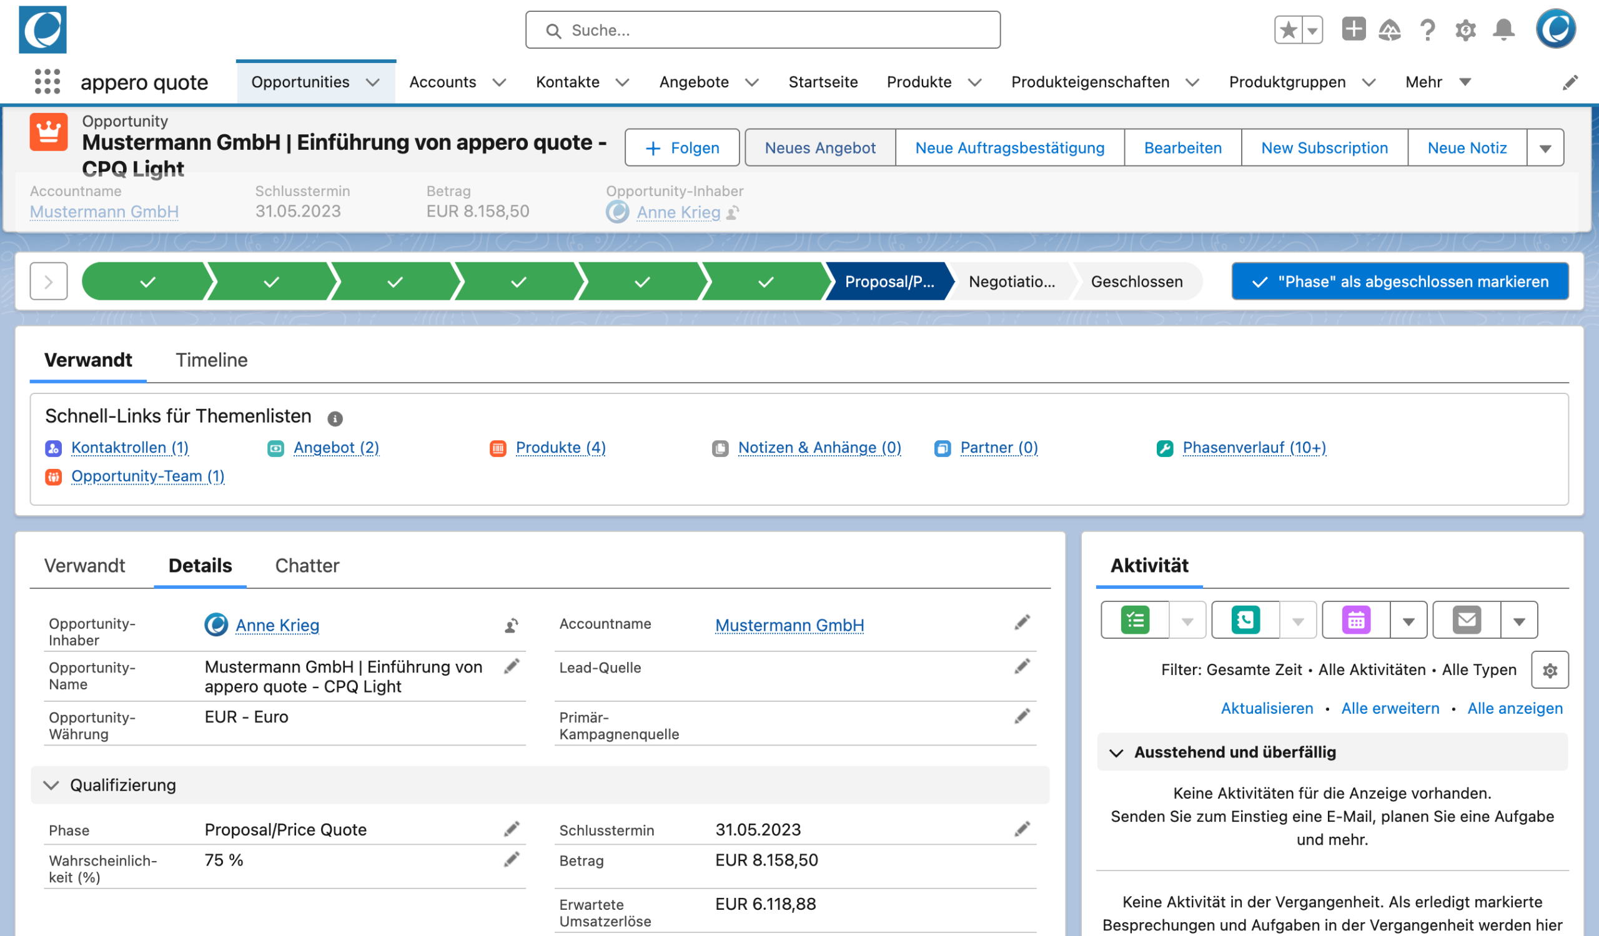Open the activity filter settings gear
The height and width of the screenshot is (936, 1599).
pos(1550,669)
